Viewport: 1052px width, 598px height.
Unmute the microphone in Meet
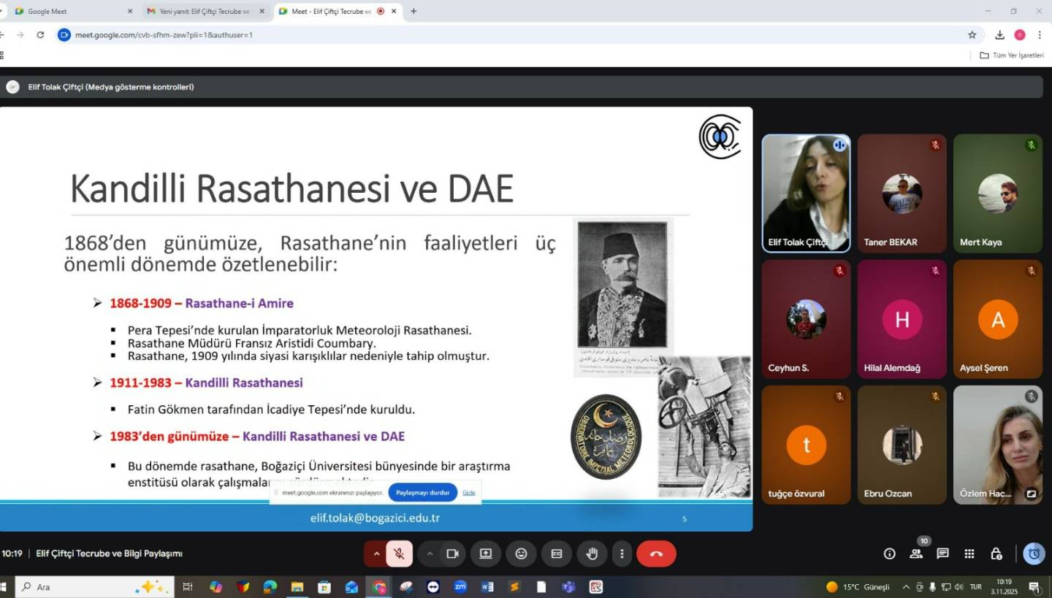click(399, 553)
